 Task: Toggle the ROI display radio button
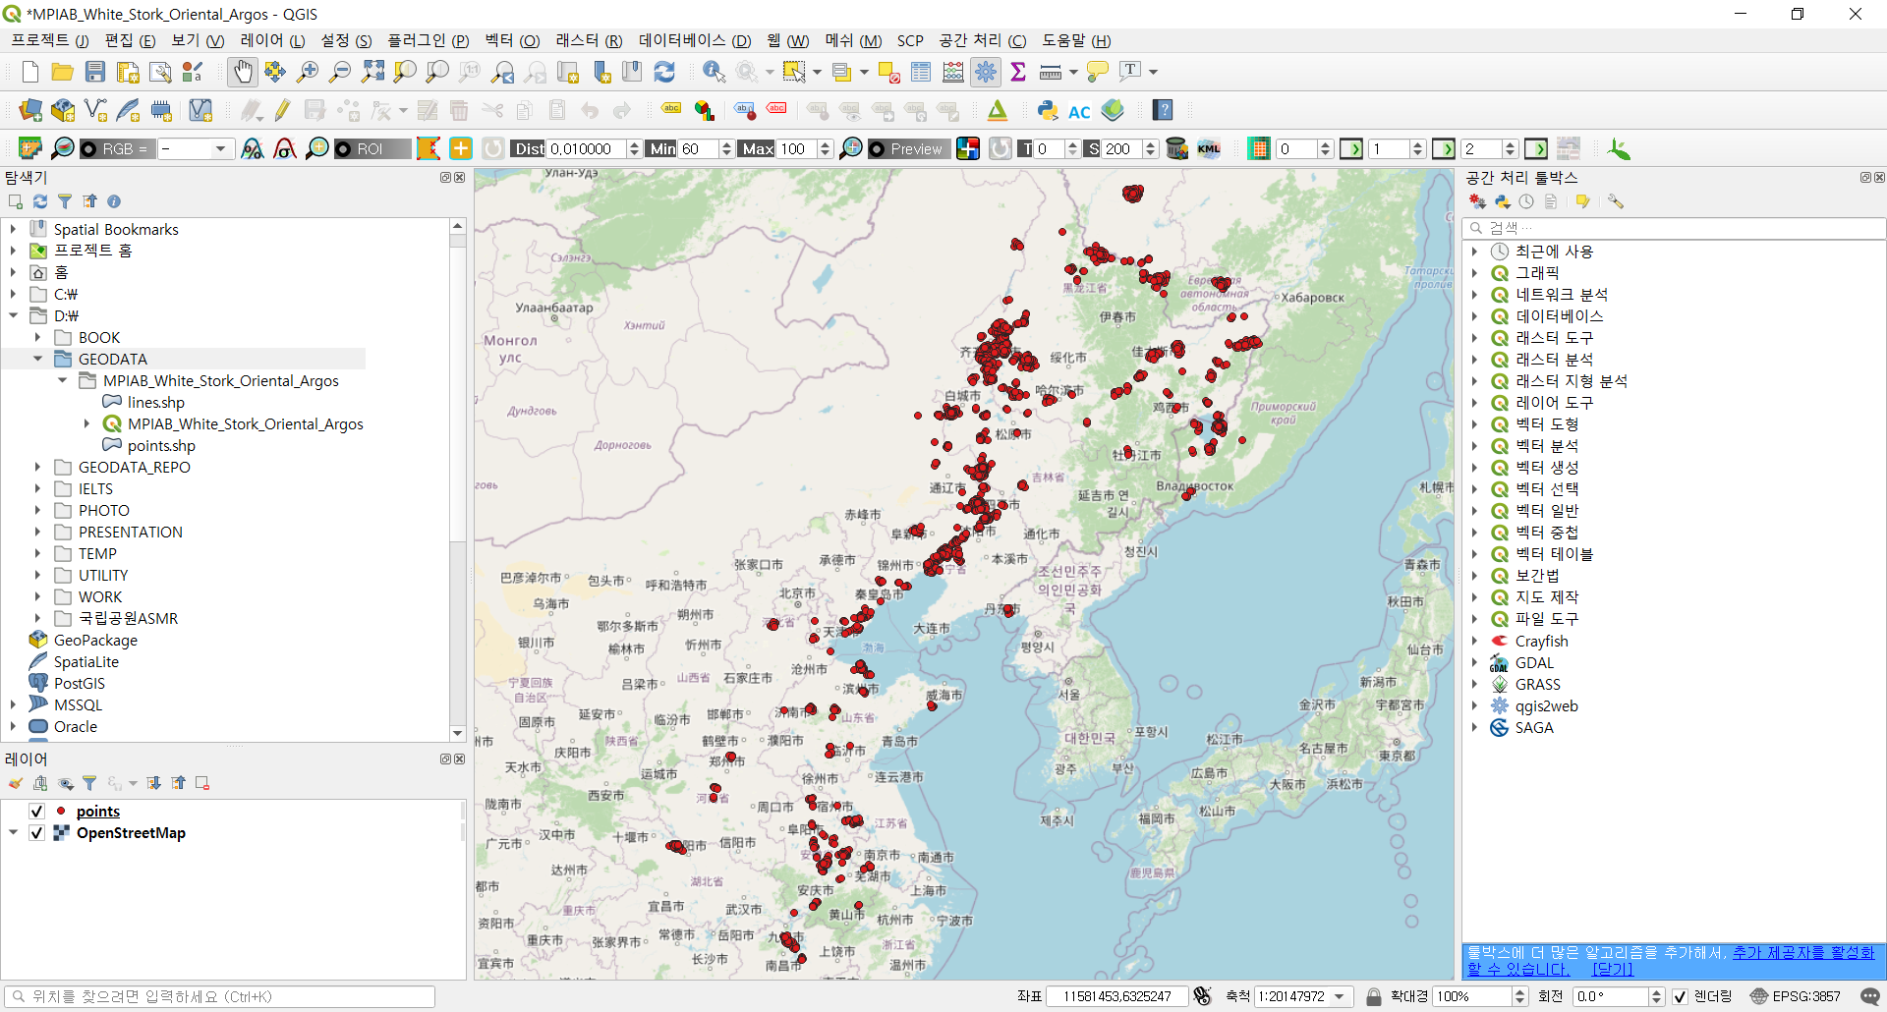343,148
